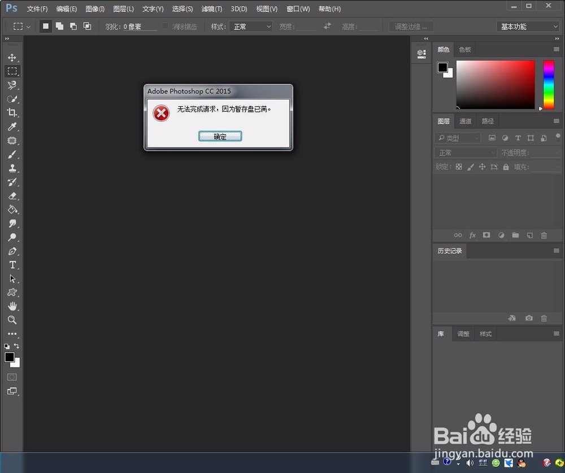This screenshot has width=565, height=473.
Task: Select the Dodge tool
Action: point(12,237)
